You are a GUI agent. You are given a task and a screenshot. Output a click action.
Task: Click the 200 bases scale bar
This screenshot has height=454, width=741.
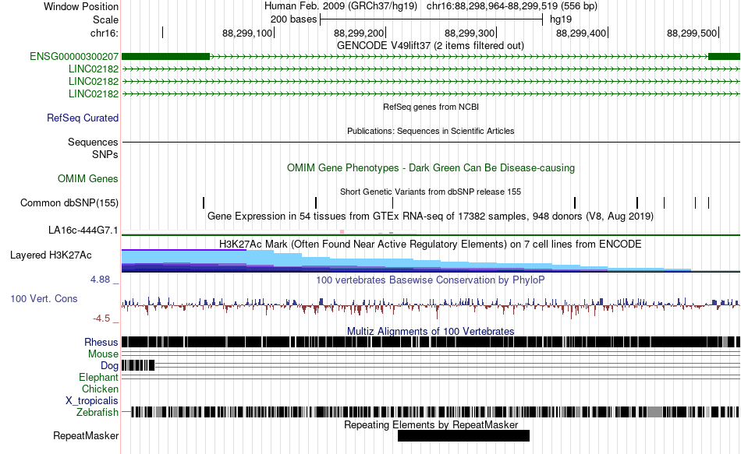coord(431,19)
